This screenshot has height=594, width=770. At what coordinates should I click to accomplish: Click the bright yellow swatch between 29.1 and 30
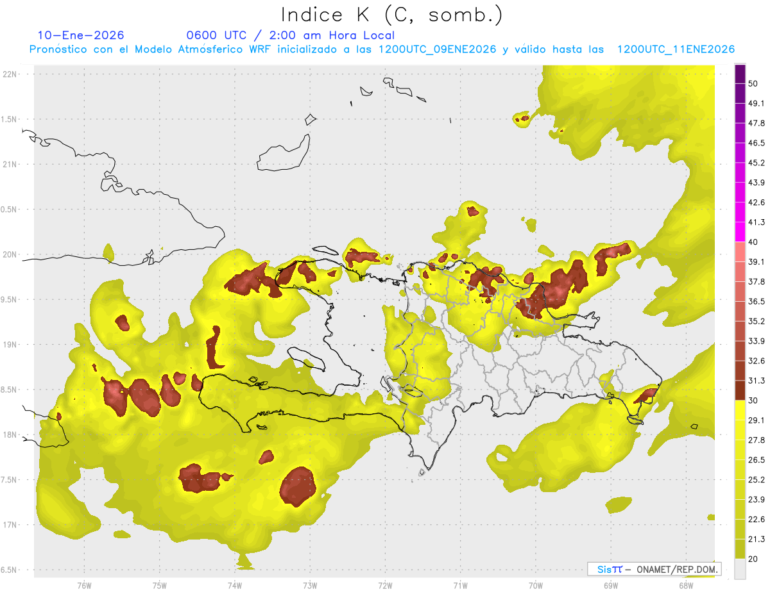740,410
